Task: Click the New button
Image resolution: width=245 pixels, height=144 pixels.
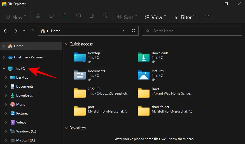Action: 15,17
